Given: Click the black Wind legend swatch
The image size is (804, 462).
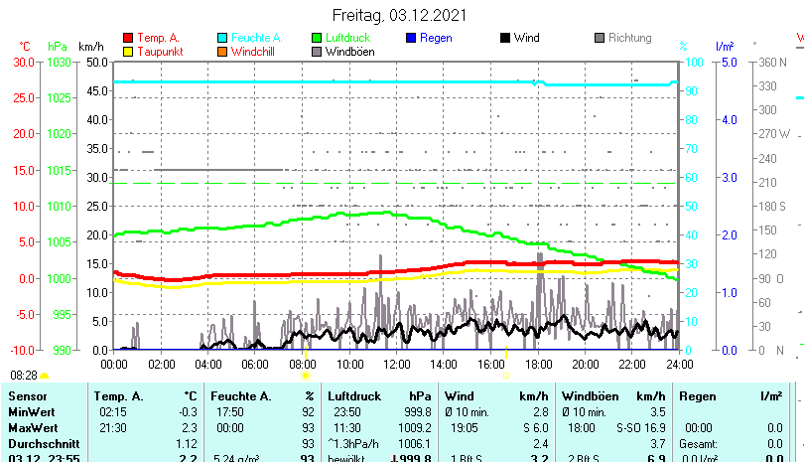Looking at the screenshot, I should tap(505, 38).
